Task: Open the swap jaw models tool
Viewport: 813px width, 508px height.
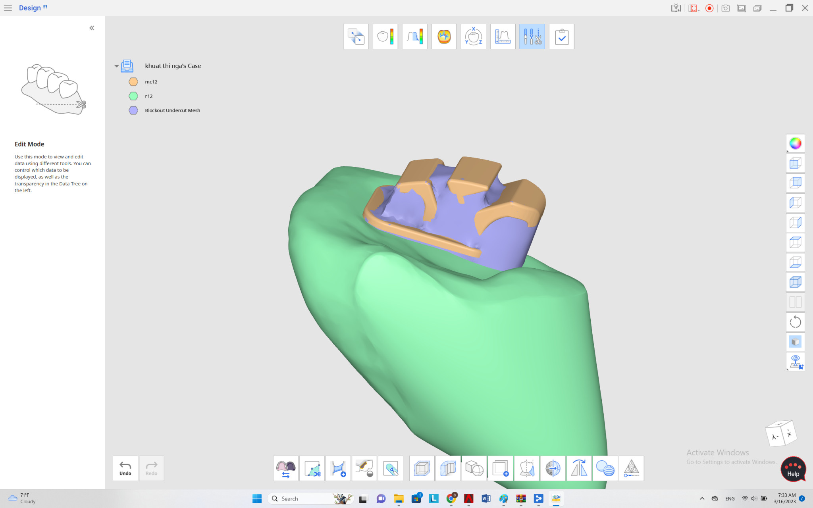Action: [286, 468]
